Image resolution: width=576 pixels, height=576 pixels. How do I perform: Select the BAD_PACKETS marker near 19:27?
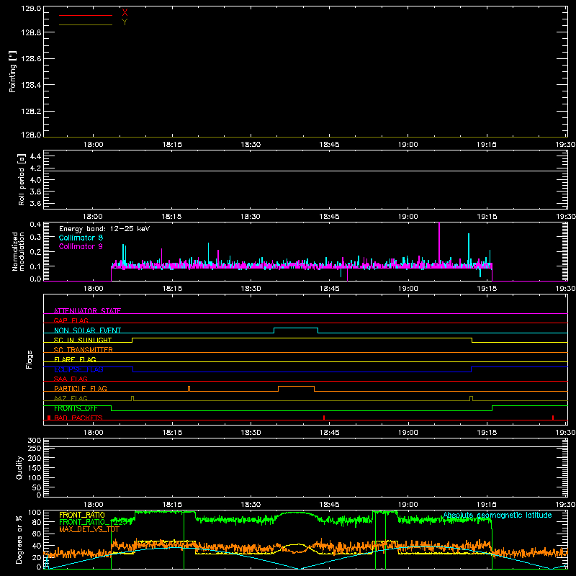click(x=553, y=418)
